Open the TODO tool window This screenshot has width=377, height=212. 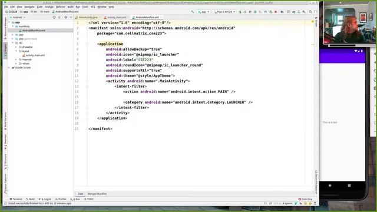(89, 199)
